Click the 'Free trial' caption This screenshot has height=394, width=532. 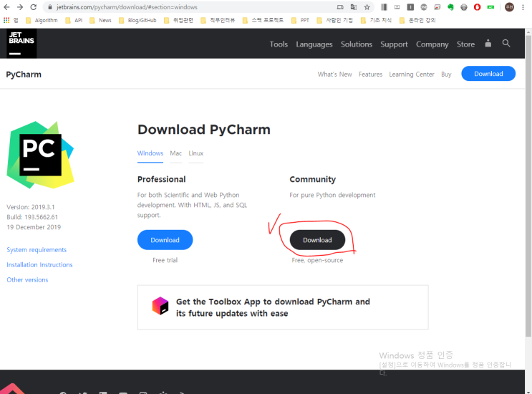coord(165,260)
